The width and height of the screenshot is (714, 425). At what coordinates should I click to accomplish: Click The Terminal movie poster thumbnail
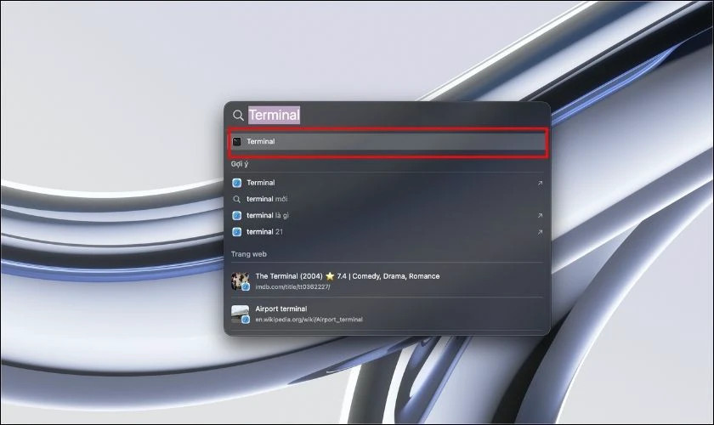point(241,280)
